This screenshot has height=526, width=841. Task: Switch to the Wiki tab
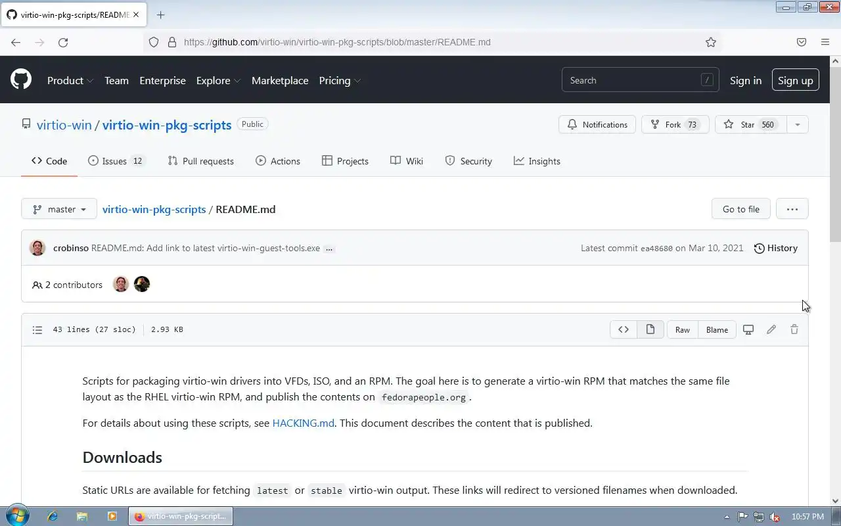pos(407,161)
